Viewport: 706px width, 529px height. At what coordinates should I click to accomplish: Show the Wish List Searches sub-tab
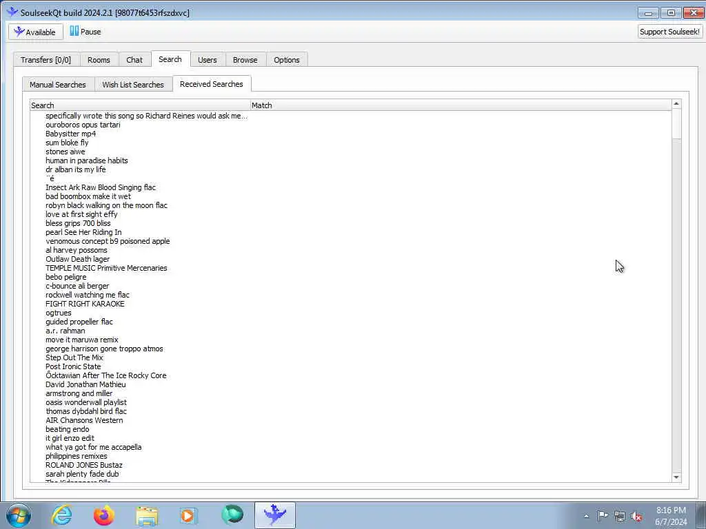(x=133, y=85)
